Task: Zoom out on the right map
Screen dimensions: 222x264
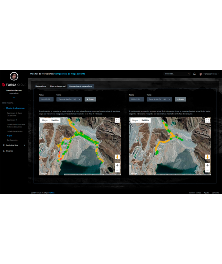Action: tap(207, 170)
